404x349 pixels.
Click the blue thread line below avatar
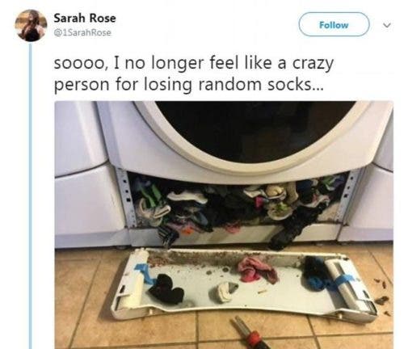pos(31,196)
